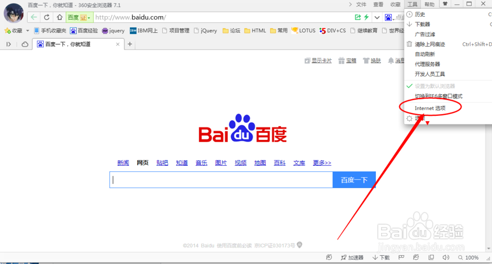Select Internet 选项 menu entry
This screenshot has width=492, height=264.
pos(448,108)
